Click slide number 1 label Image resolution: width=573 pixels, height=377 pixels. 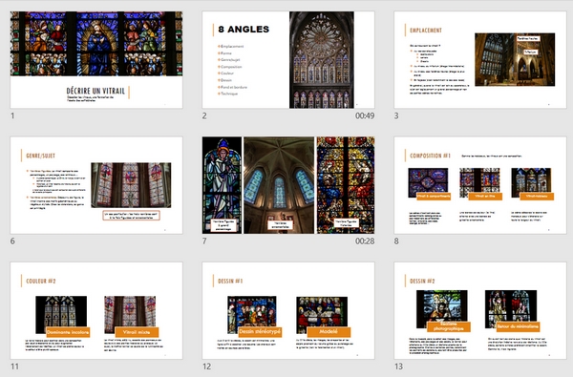point(12,115)
